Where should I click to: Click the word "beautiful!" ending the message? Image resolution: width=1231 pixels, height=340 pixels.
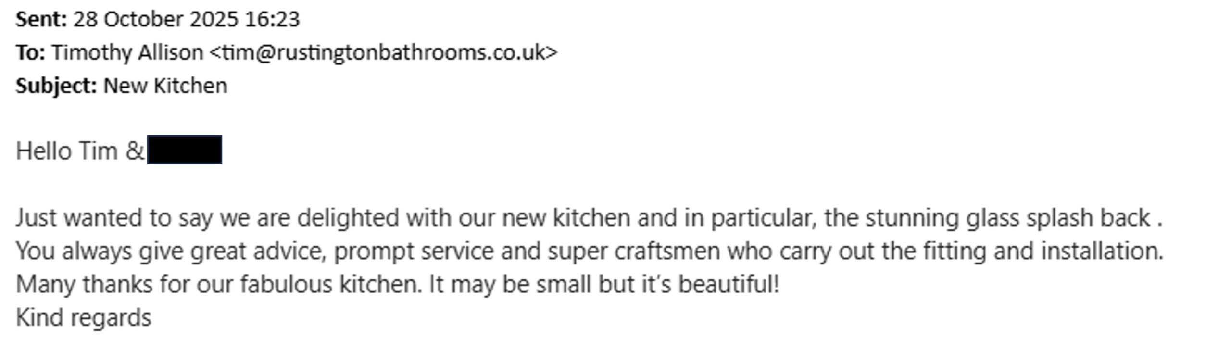coord(729,284)
